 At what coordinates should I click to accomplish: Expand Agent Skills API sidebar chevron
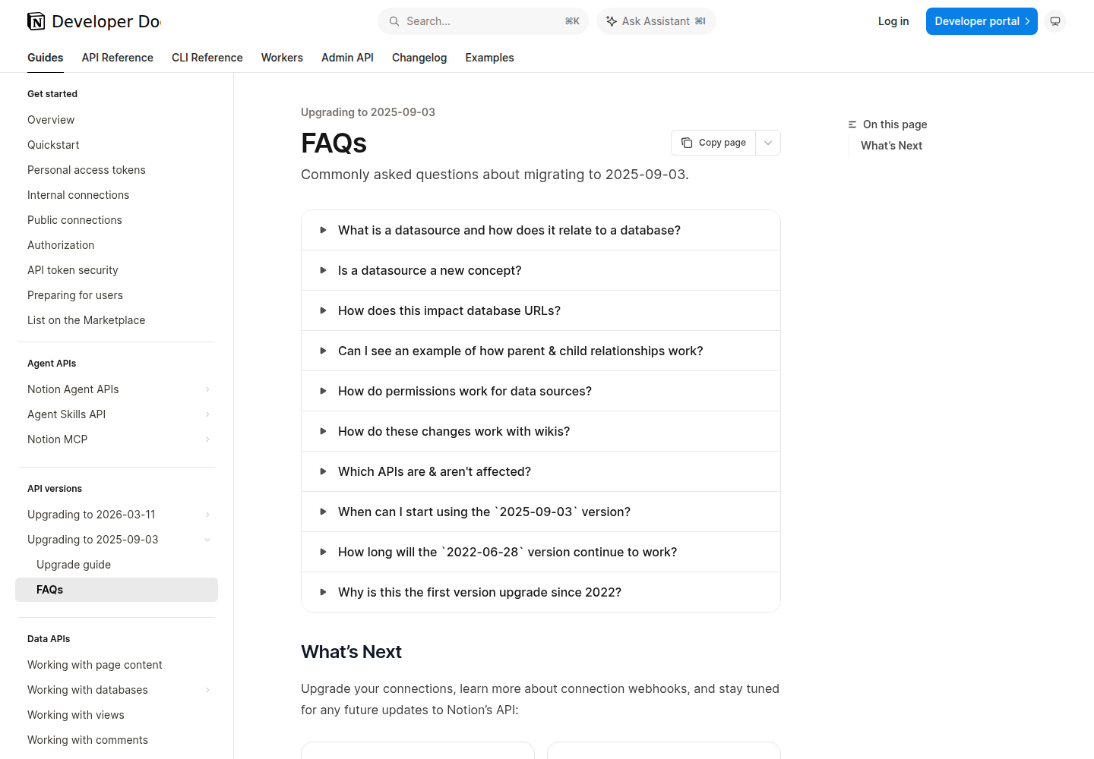(207, 414)
